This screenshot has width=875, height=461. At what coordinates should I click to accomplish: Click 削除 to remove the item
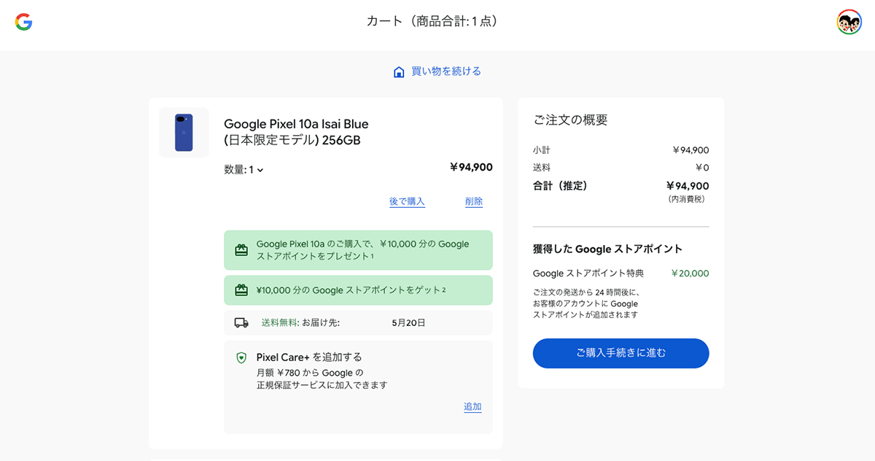pyautogui.click(x=474, y=202)
